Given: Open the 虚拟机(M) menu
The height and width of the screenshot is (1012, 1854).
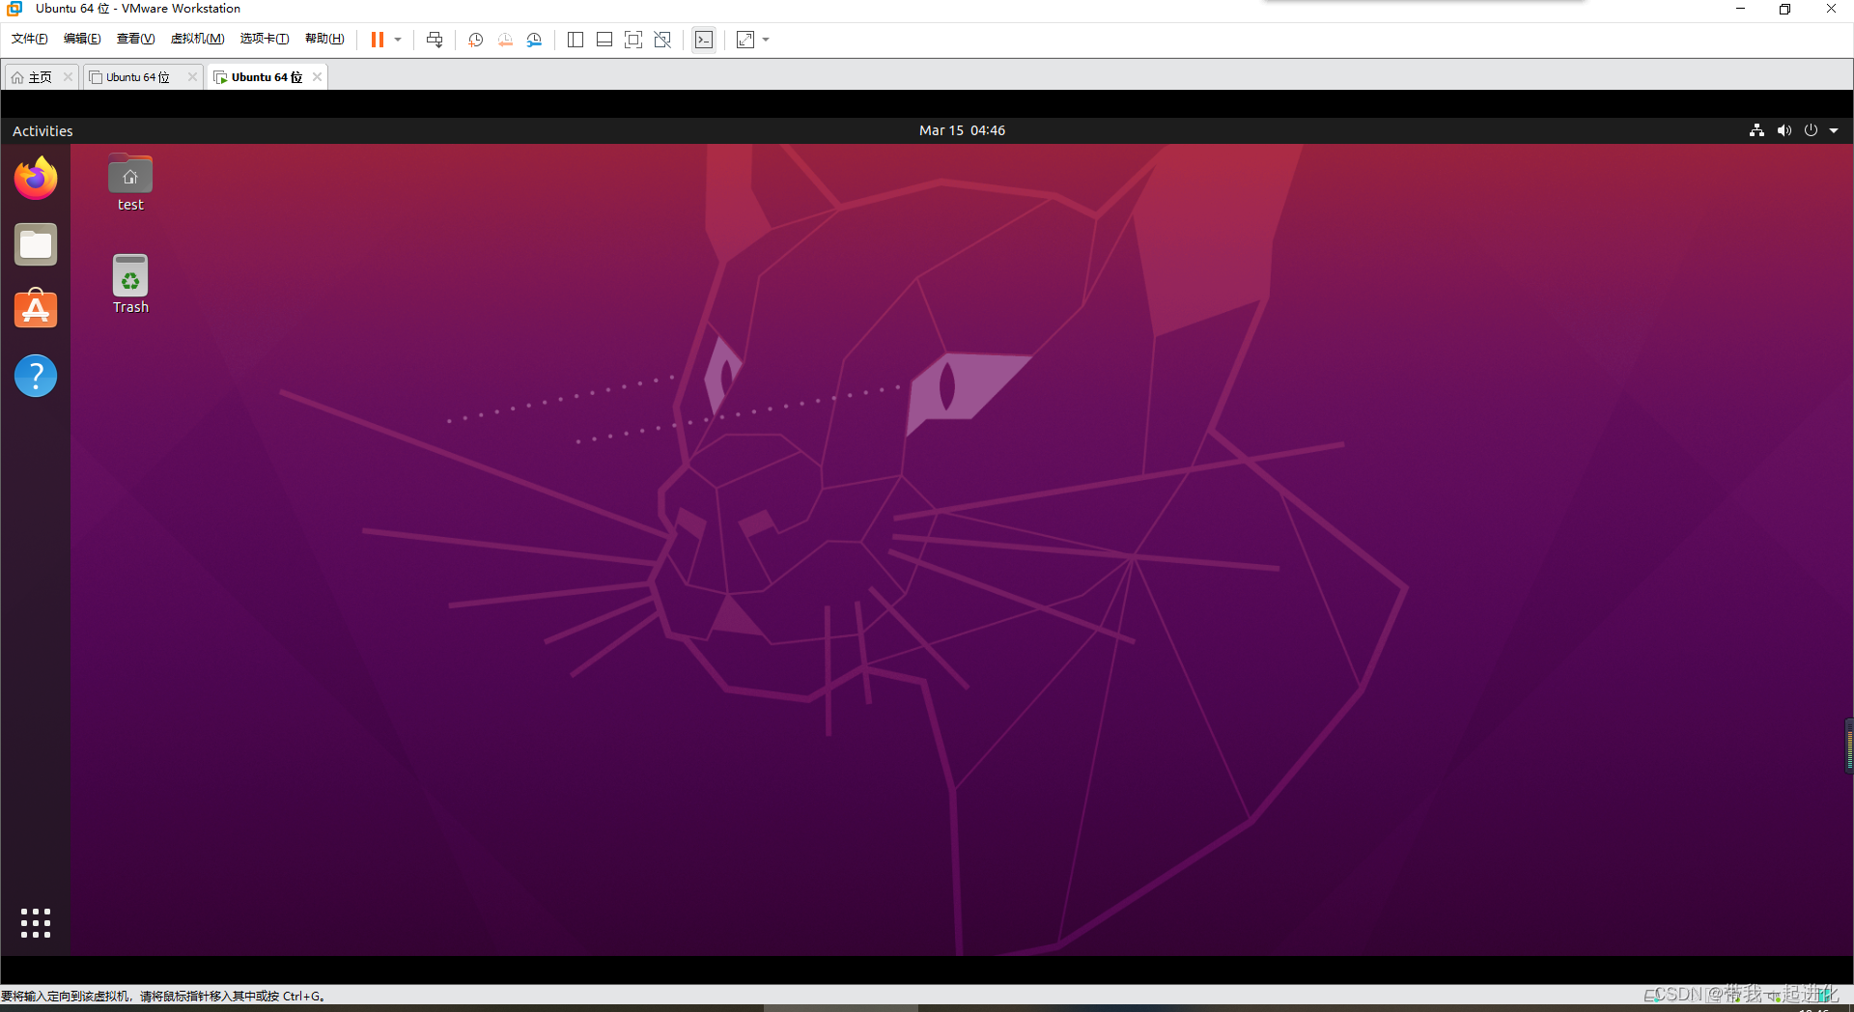Looking at the screenshot, I should click(x=197, y=39).
